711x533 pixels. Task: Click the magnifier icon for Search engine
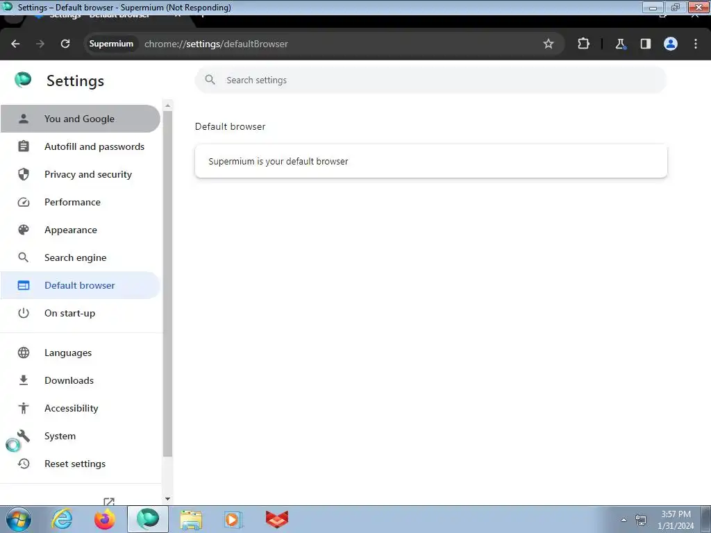click(23, 257)
